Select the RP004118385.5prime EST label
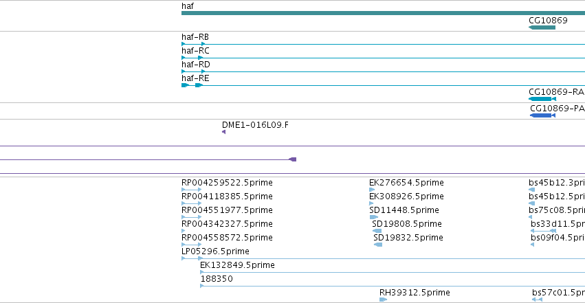This screenshot has height=303, width=585. click(227, 197)
